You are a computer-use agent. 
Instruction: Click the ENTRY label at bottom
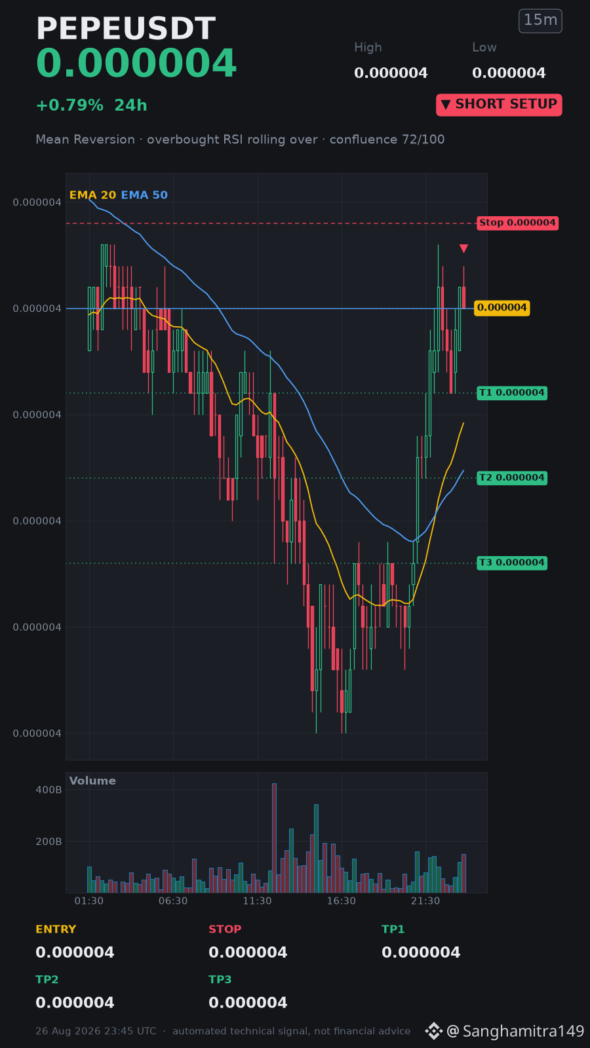tap(56, 929)
